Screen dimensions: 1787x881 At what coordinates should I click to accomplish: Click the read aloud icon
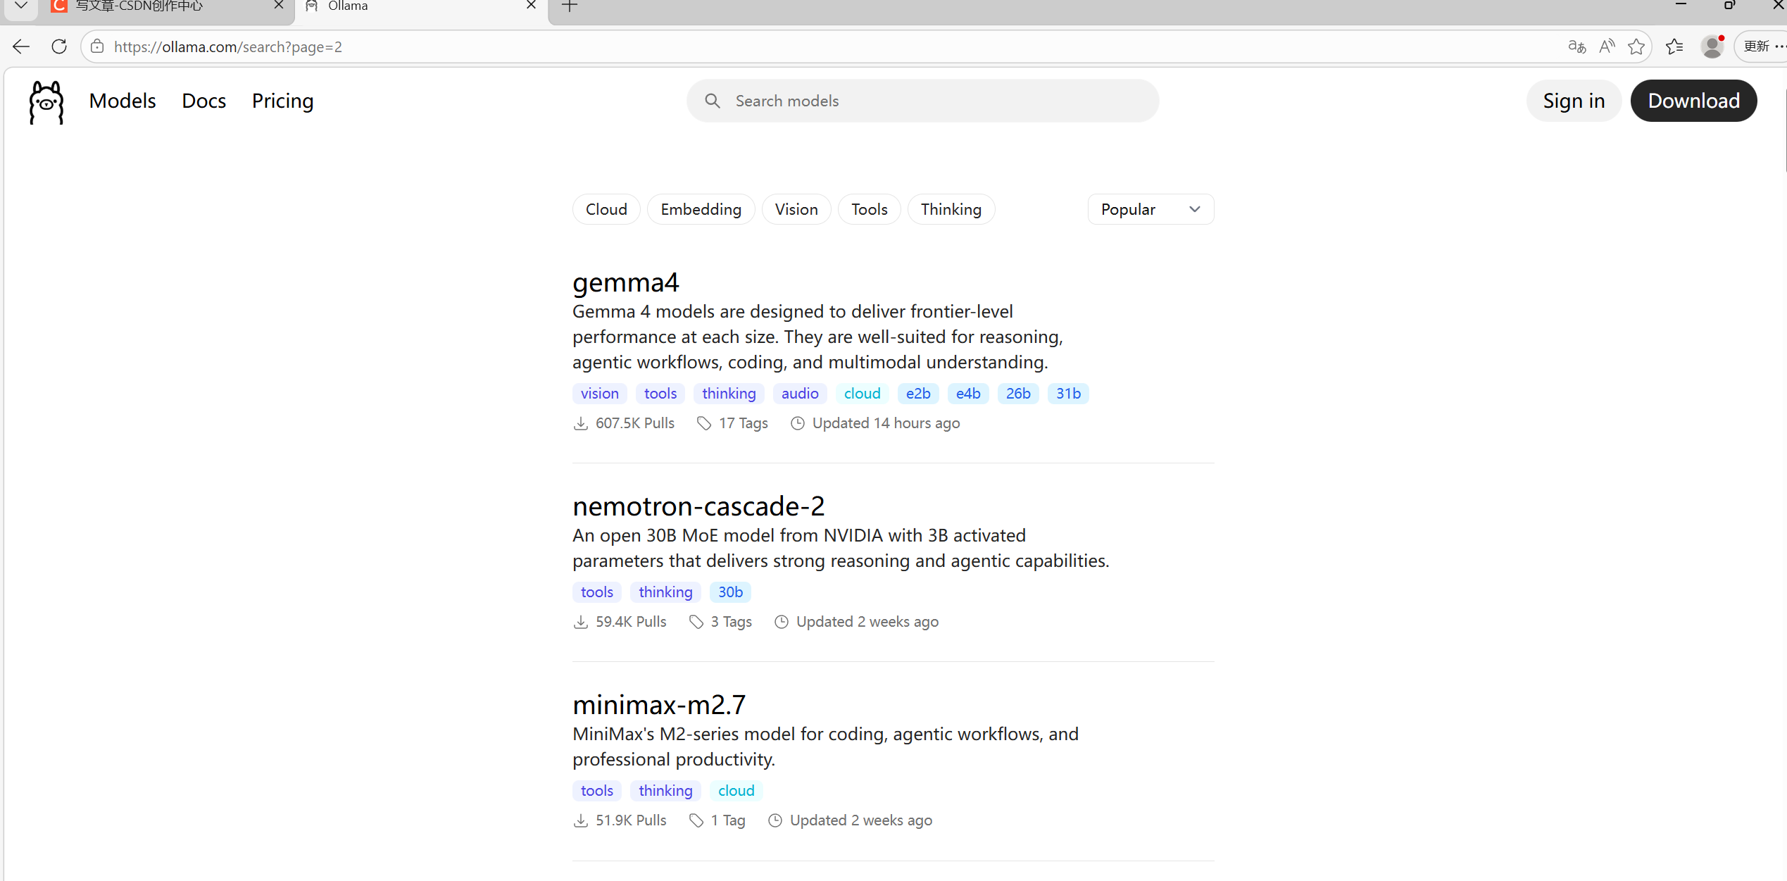(1607, 46)
